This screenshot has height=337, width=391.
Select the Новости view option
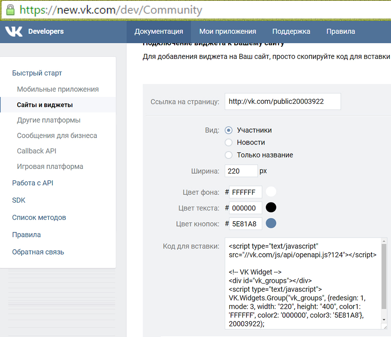click(229, 143)
